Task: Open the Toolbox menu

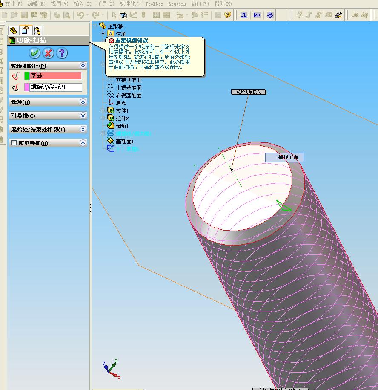Action: pyautogui.click(x=154, y=4)
